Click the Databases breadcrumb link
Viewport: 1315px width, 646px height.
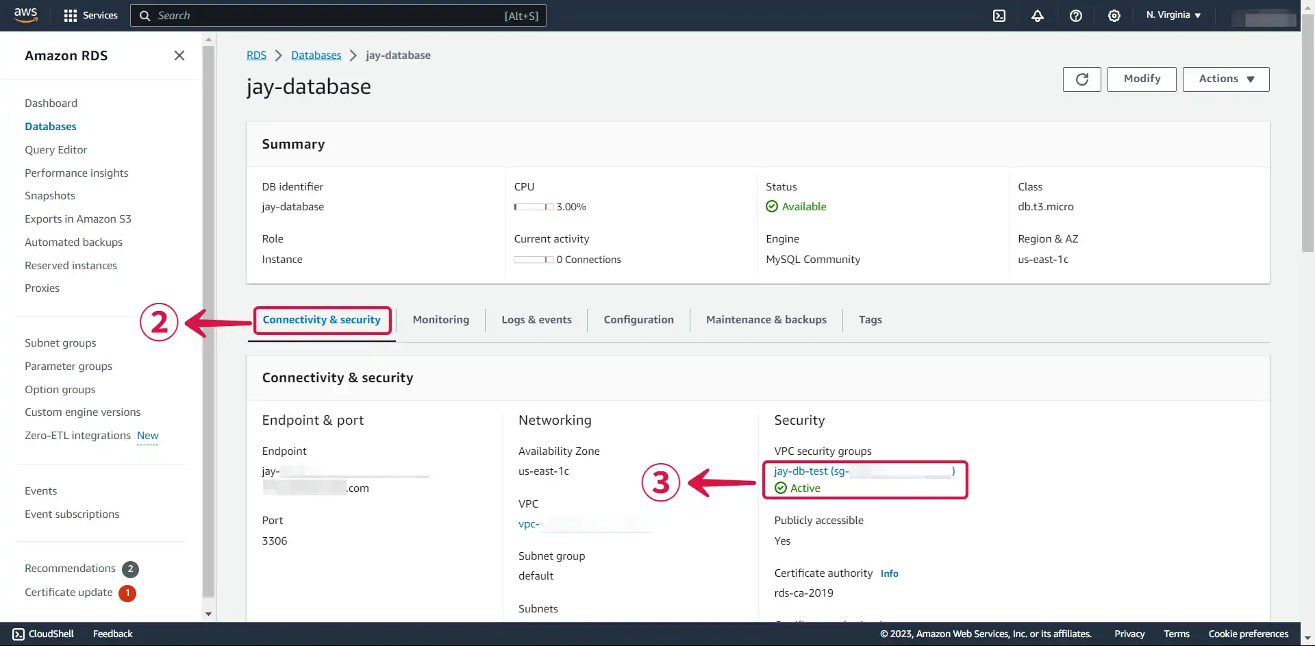coord(316,55)
